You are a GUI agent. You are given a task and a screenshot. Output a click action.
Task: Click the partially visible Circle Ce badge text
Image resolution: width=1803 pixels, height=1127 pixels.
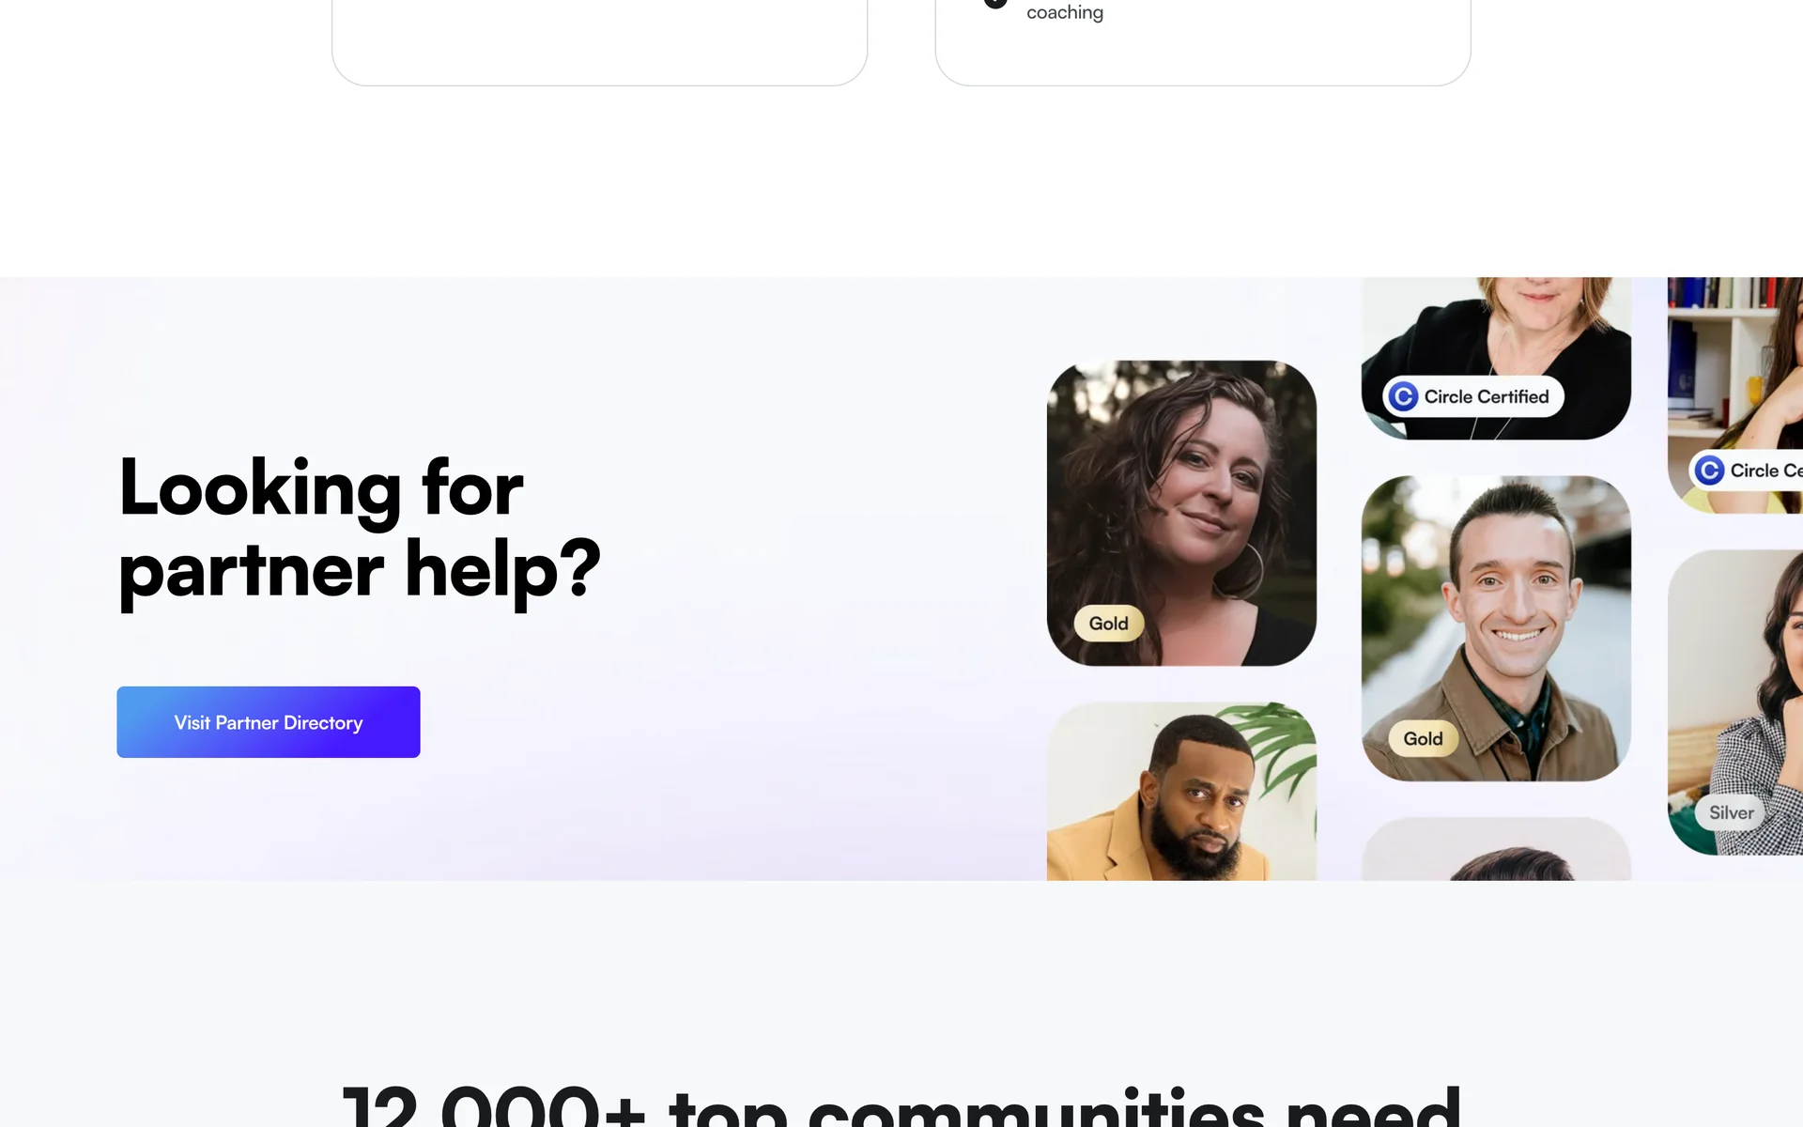pyautogui.click(x=1765, y=470)
